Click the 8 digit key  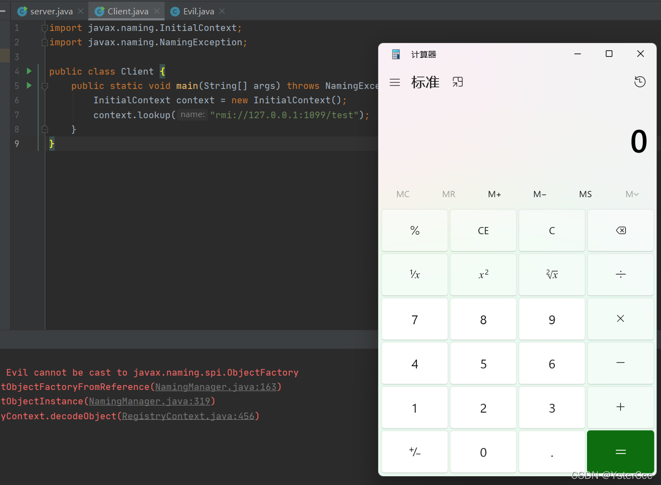[484, 319]
